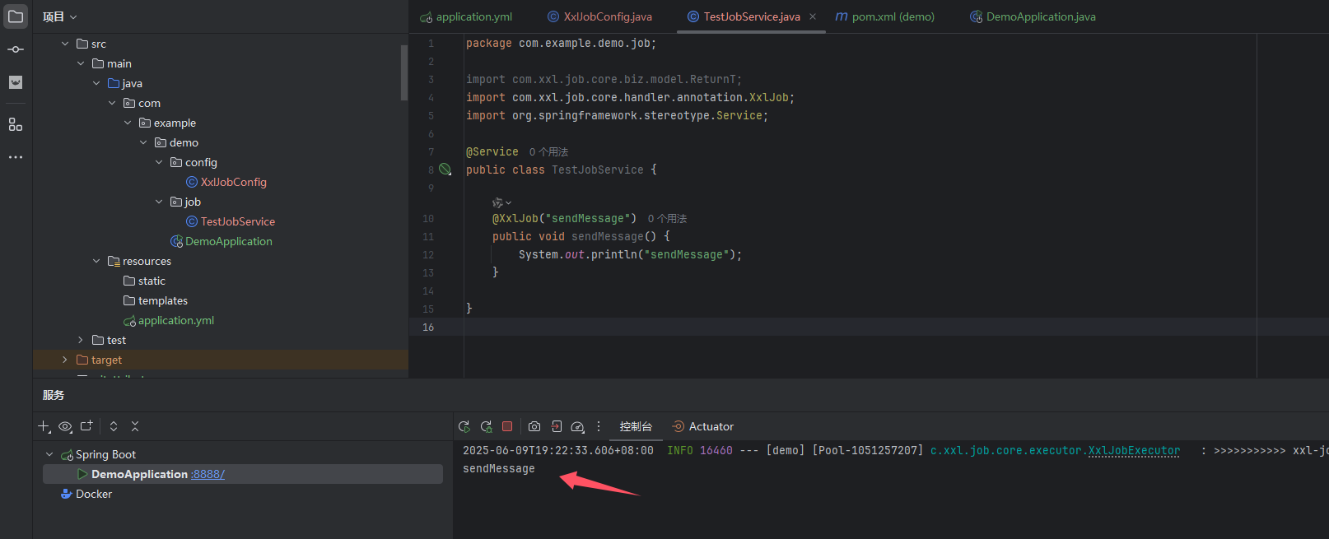Click the services view options eye icon
This screenshot has width=1329, height=539.
65,426
